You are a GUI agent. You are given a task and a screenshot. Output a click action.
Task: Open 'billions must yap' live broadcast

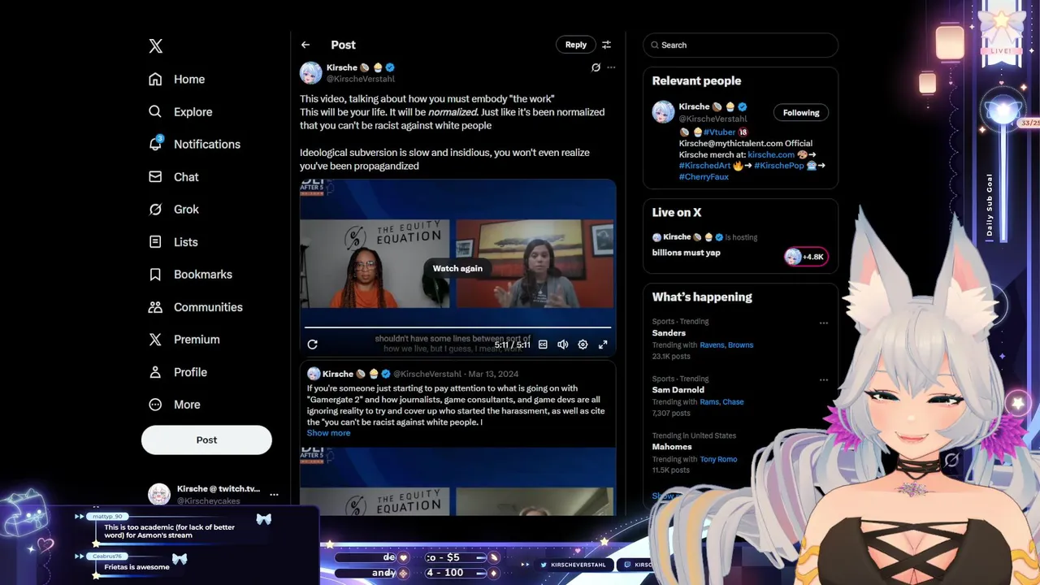pos(686,253)
